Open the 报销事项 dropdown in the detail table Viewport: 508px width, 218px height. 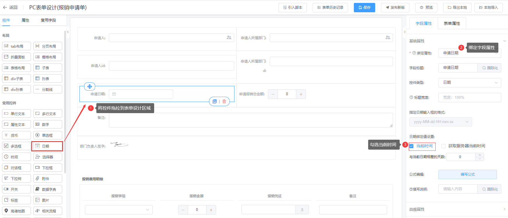119,210
